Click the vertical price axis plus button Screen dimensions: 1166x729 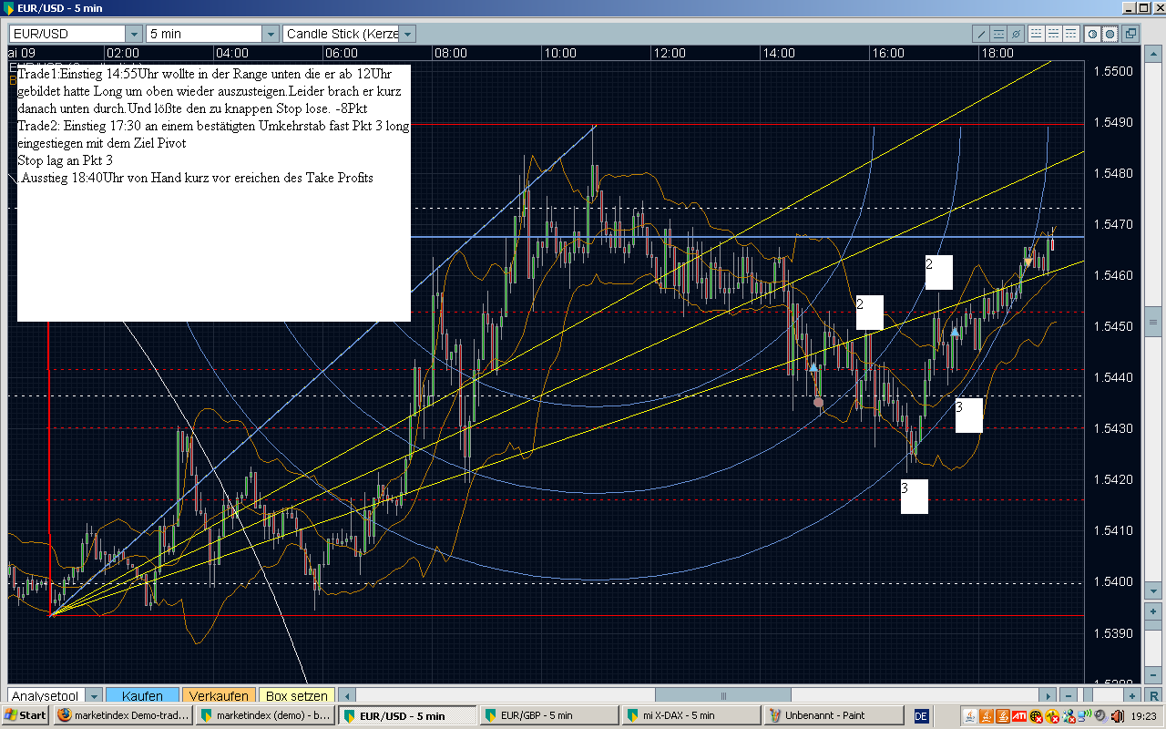(1154, 611)
